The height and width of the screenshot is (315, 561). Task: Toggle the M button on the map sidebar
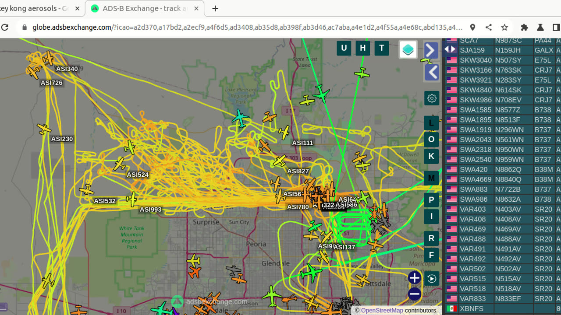pos(431,178)
